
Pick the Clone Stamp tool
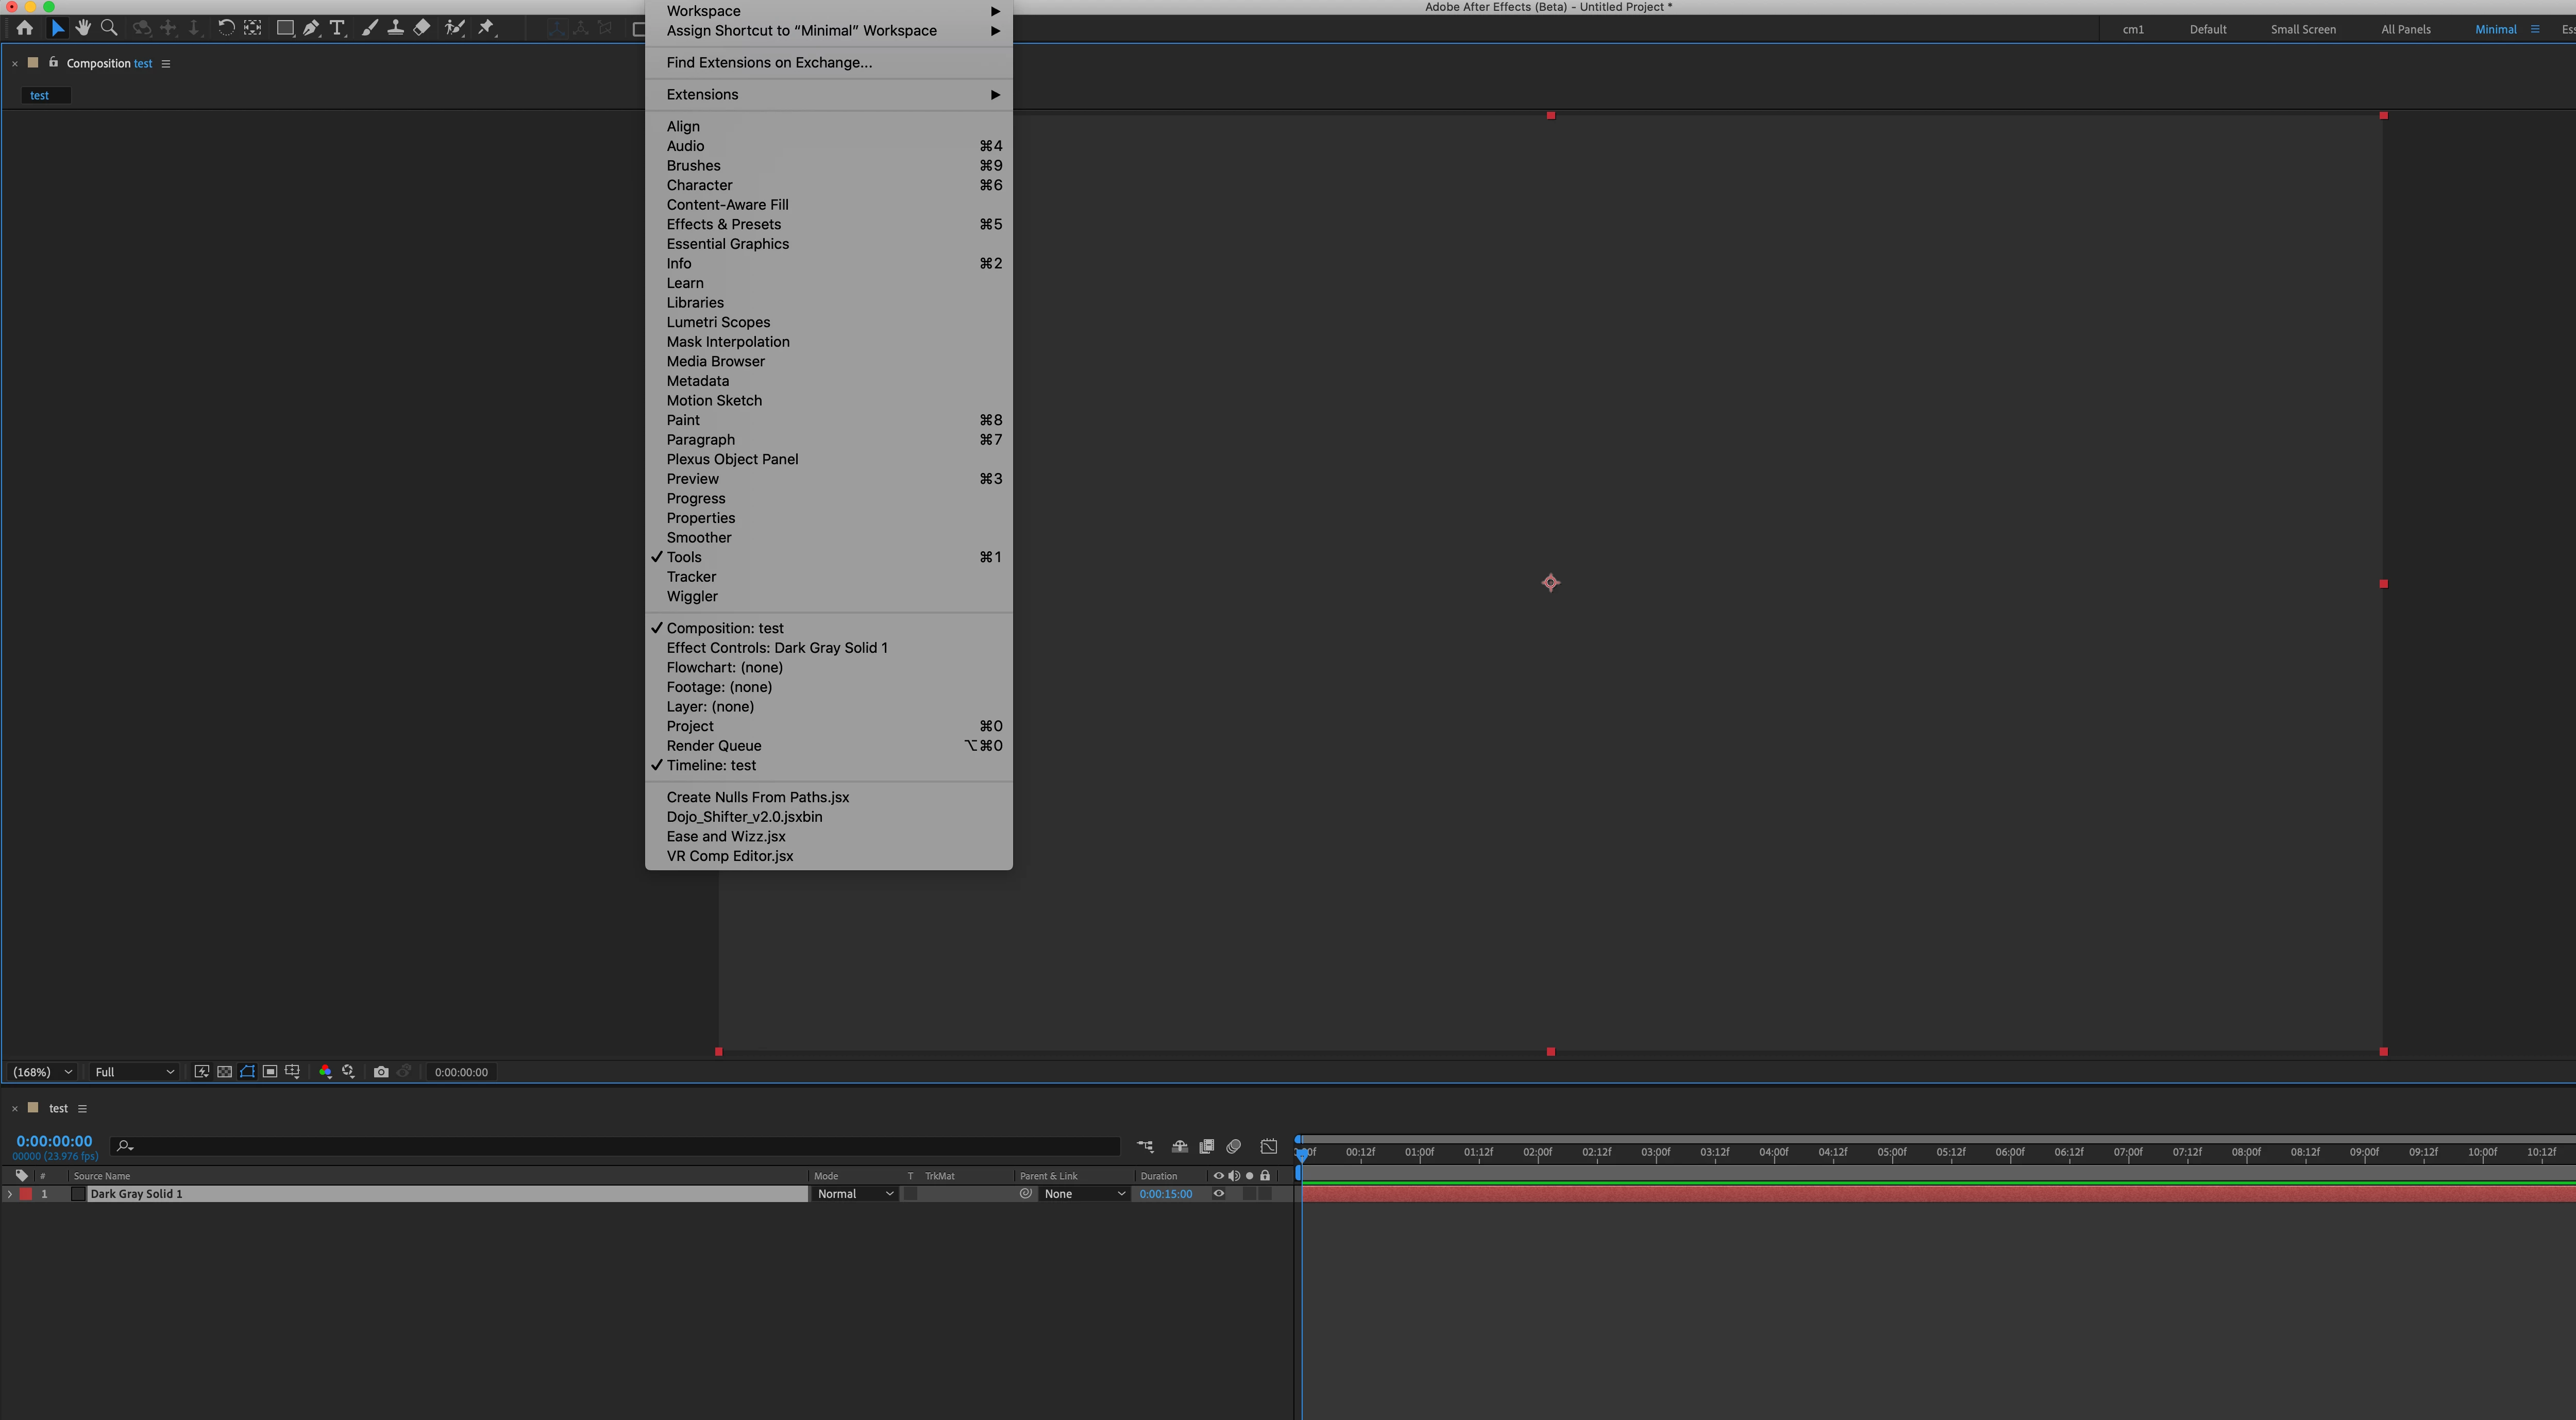pos(396,28)
